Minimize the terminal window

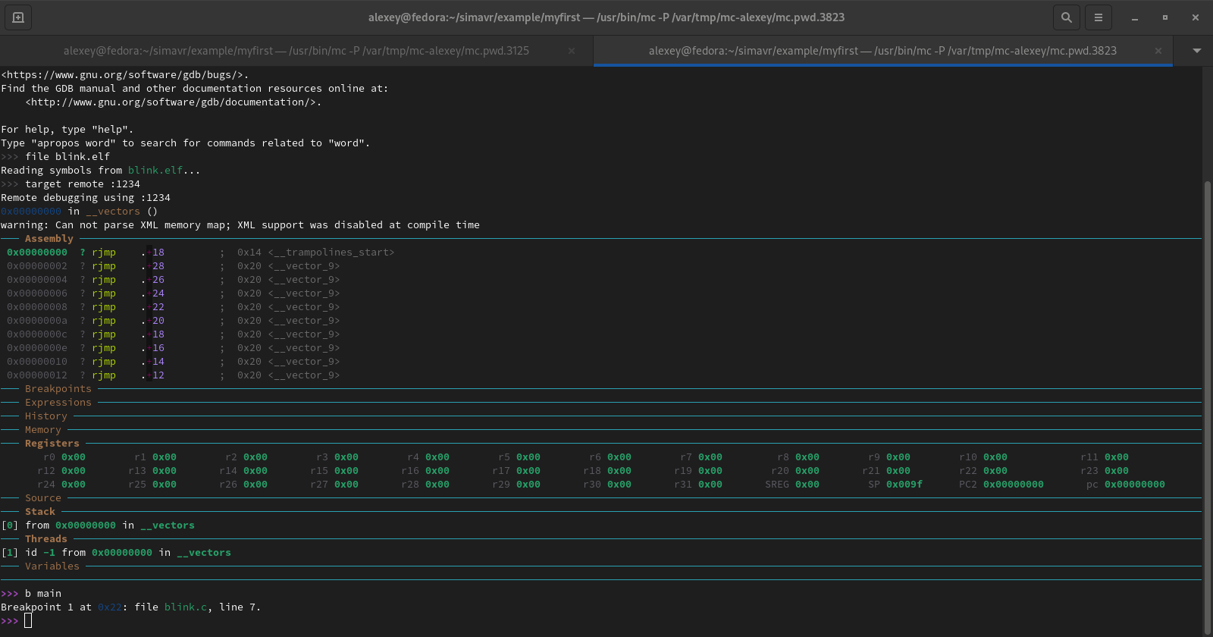pos(1135,17)
